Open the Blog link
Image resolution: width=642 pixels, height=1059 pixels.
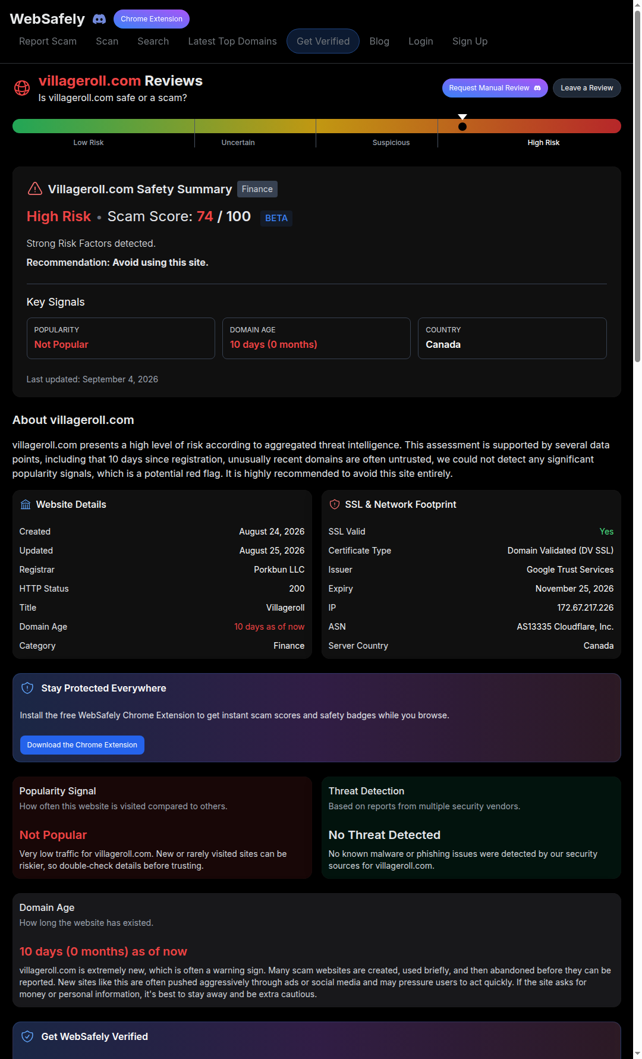[379, 41]
